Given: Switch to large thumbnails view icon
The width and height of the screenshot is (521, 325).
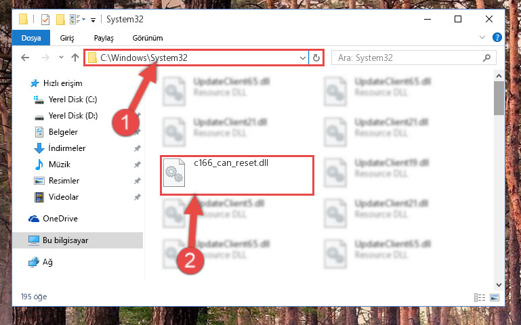Looking at the screenshot, I should point(495,297).
